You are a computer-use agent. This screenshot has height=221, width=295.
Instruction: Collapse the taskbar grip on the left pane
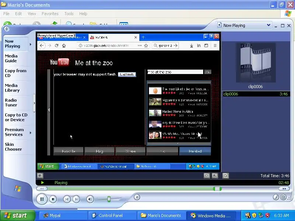[x=34, y=103]
